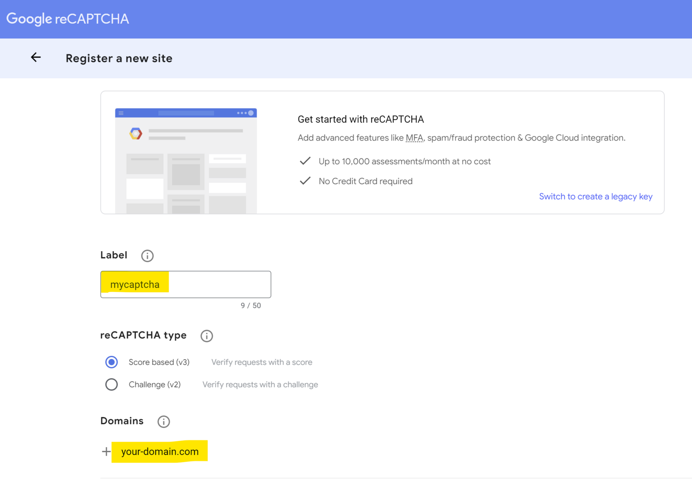Select the Challenge (v2) radio button
This screenshot has width=692, height=486.
112,384
